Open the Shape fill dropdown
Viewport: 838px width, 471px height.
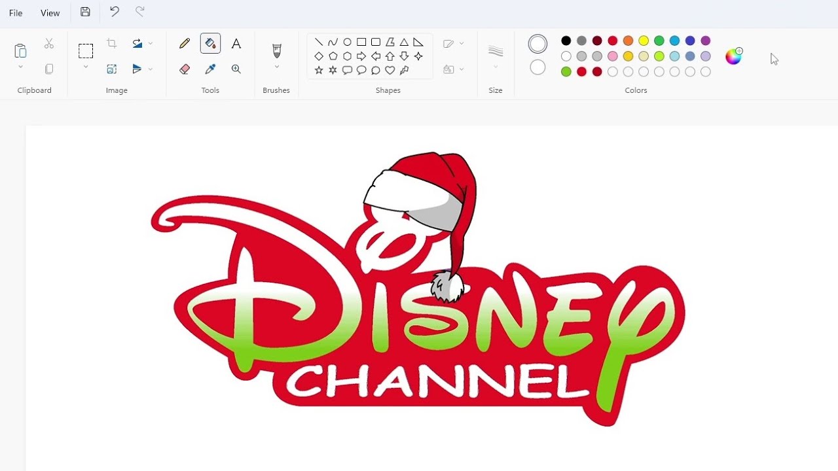453,69
